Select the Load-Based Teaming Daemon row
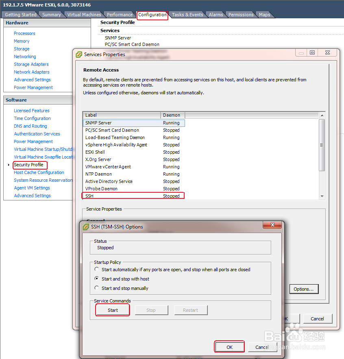Image resolution: width=344 pixels, height=359 pixels. (134, 137)
